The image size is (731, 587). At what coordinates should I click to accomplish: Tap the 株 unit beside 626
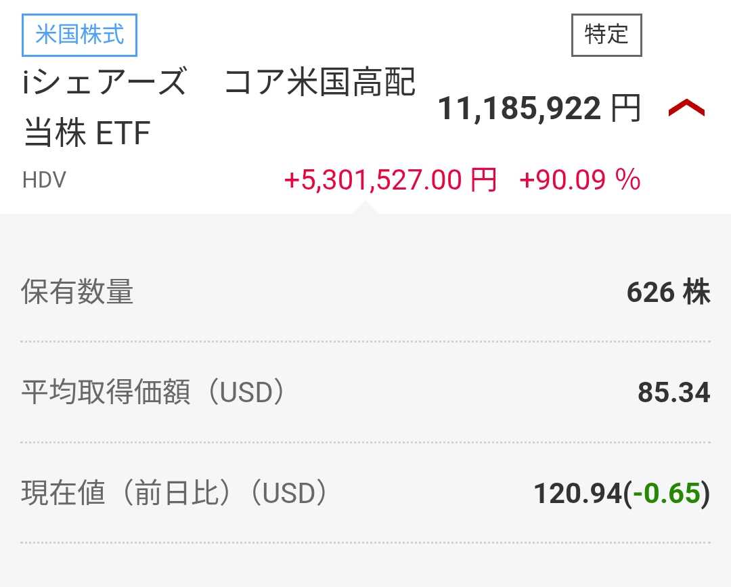pyautogui.click(x=696, y=292)
